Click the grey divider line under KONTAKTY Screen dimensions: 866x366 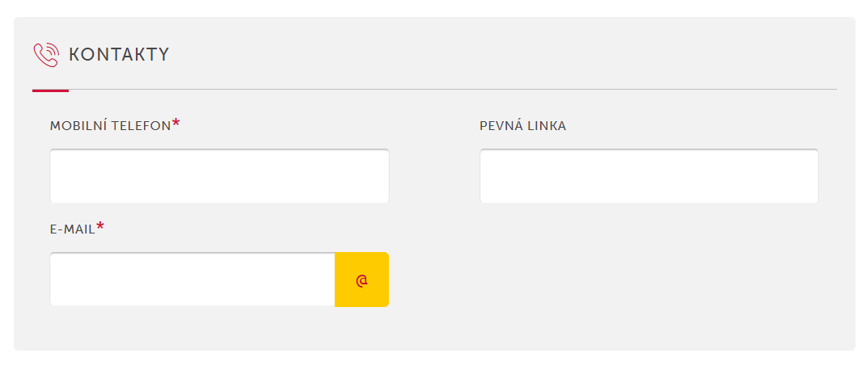point(452,89)
